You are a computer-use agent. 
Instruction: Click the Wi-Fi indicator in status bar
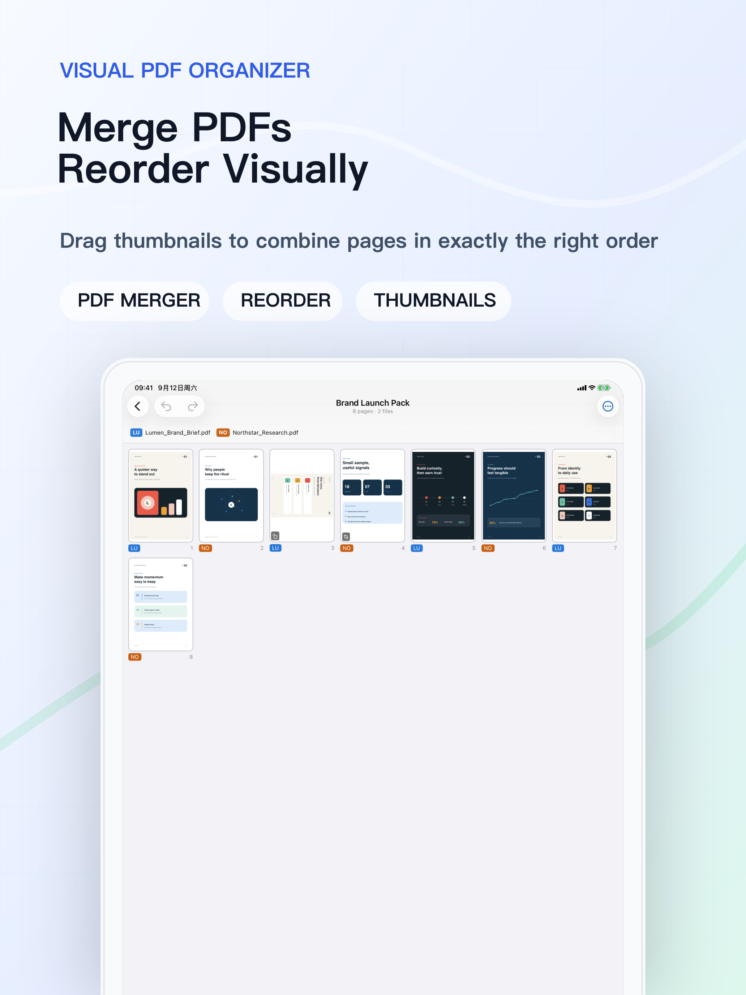coord(592,388)
